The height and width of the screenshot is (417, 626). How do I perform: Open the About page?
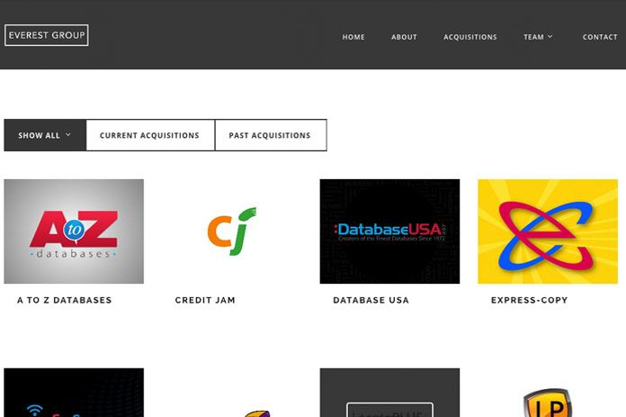pos(404,37)
